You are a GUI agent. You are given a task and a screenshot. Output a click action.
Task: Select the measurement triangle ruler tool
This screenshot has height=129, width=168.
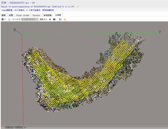pos(65,19)
